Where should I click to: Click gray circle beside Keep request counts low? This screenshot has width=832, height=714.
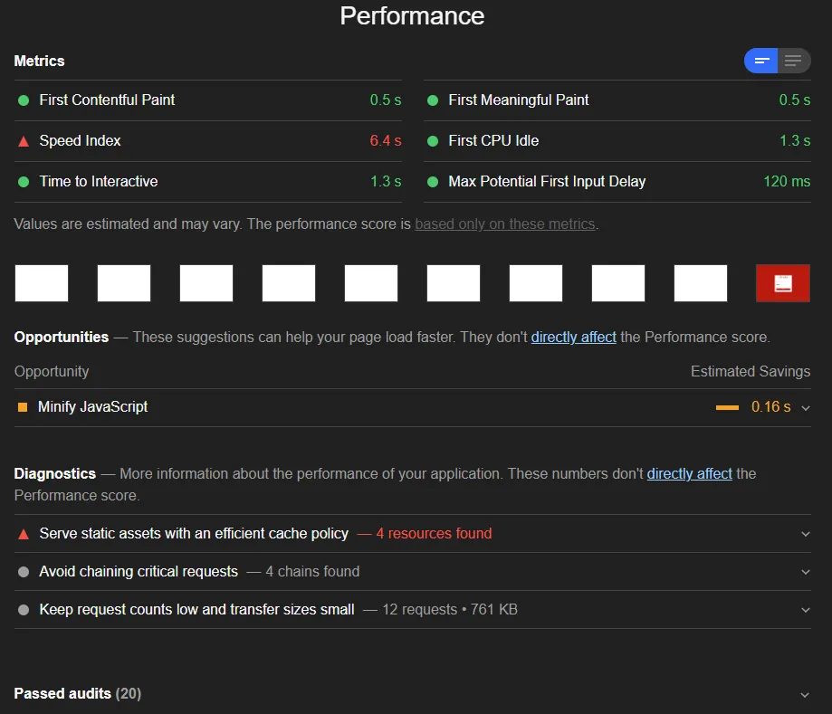tap(24, 610)
